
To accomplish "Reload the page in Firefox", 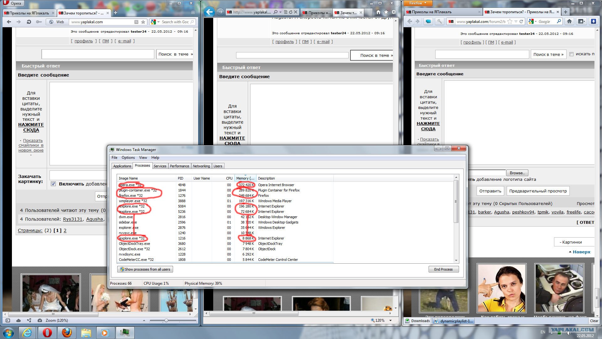I will 521,22.
